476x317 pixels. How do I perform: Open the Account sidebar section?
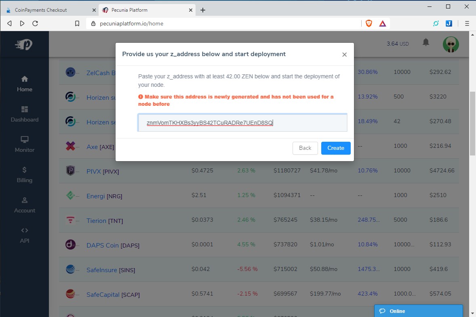25,205
